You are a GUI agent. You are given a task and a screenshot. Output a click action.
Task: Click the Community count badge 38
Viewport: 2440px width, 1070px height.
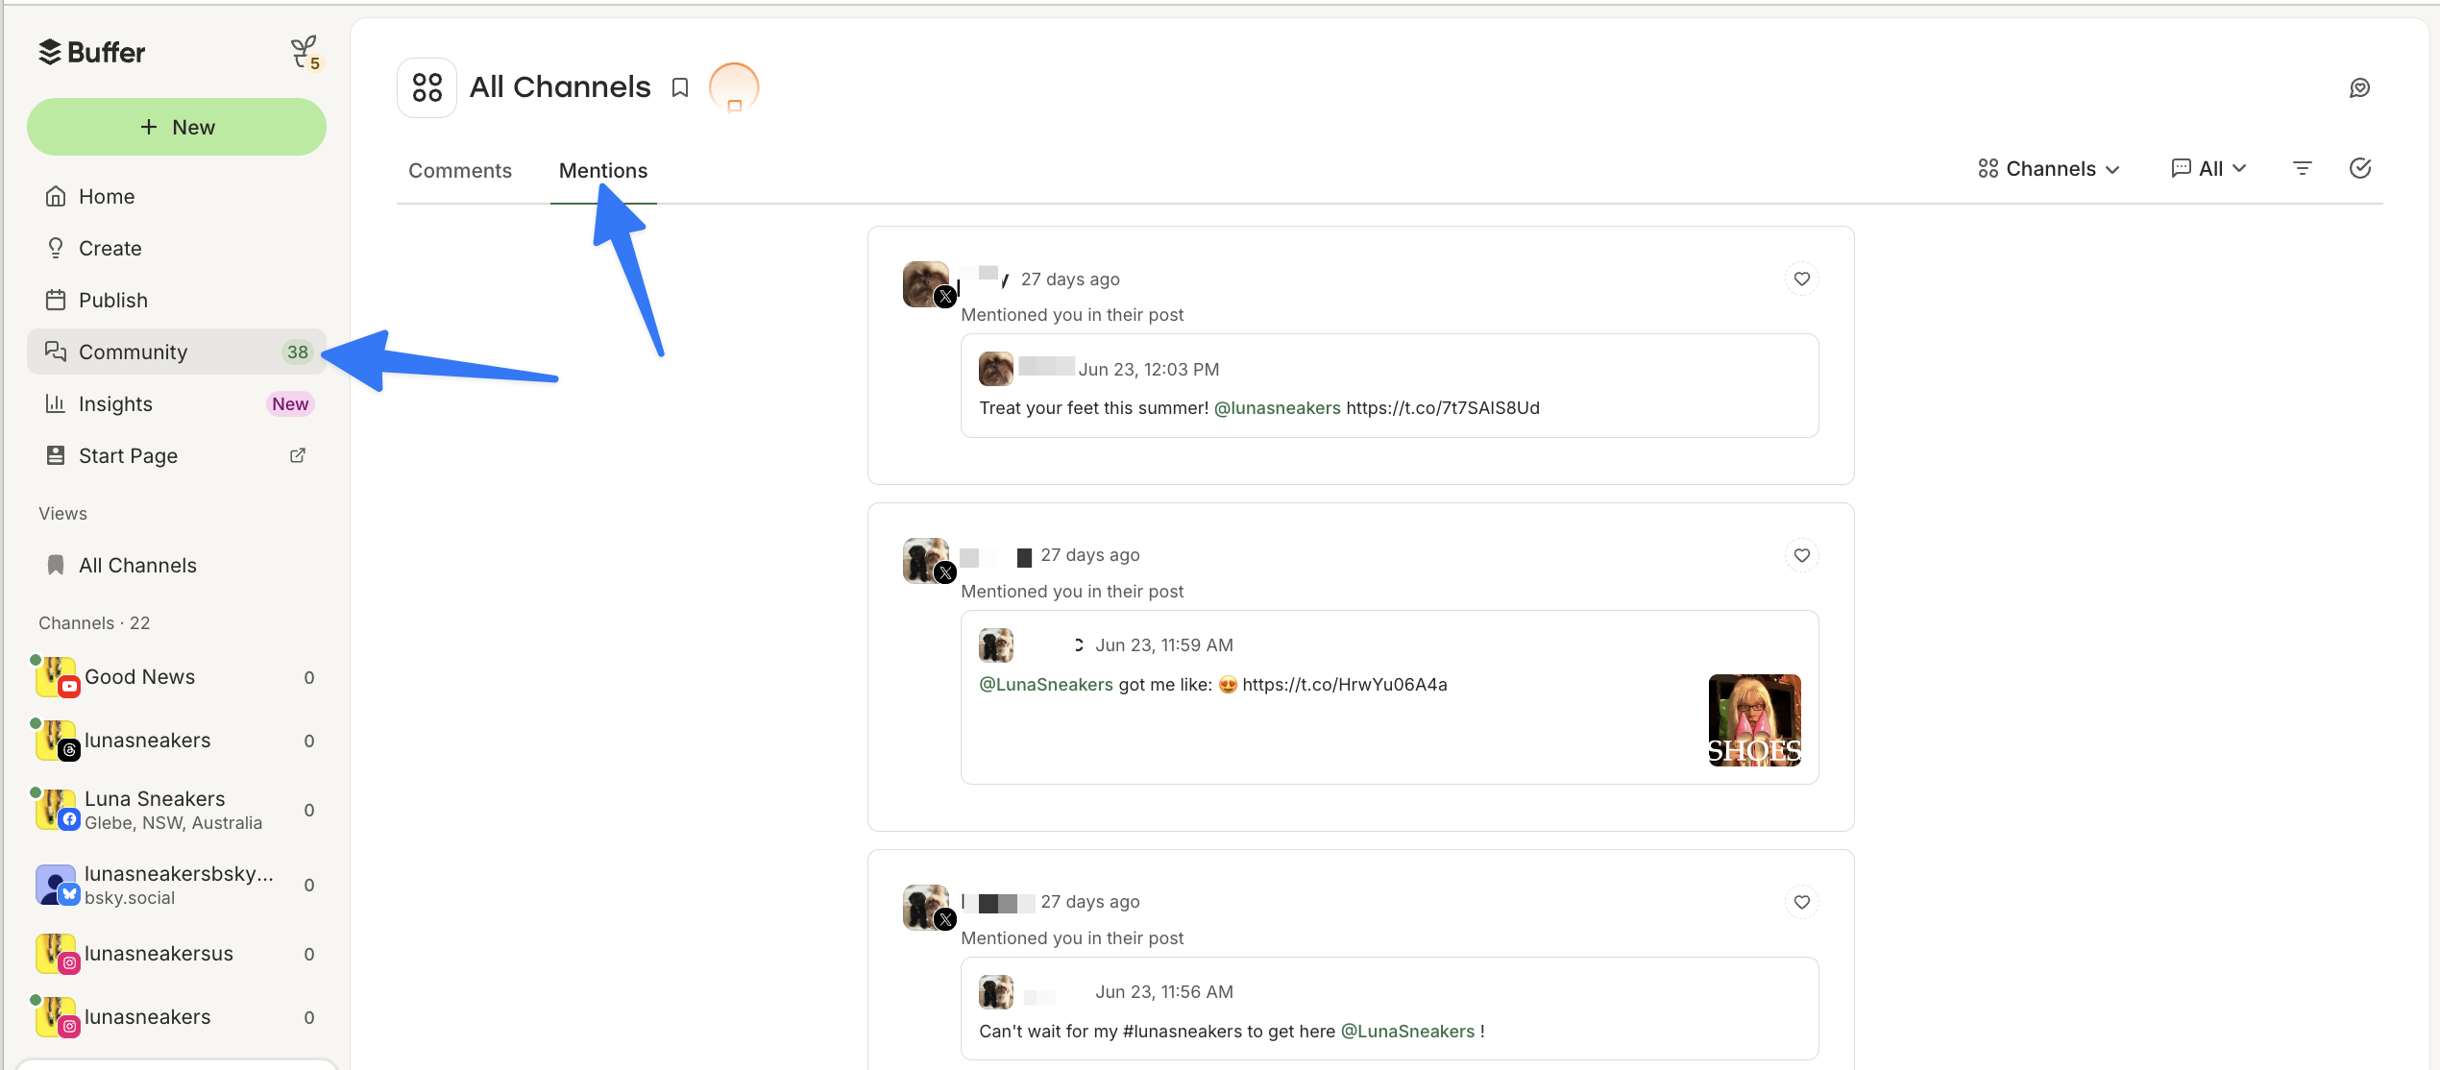298,352
